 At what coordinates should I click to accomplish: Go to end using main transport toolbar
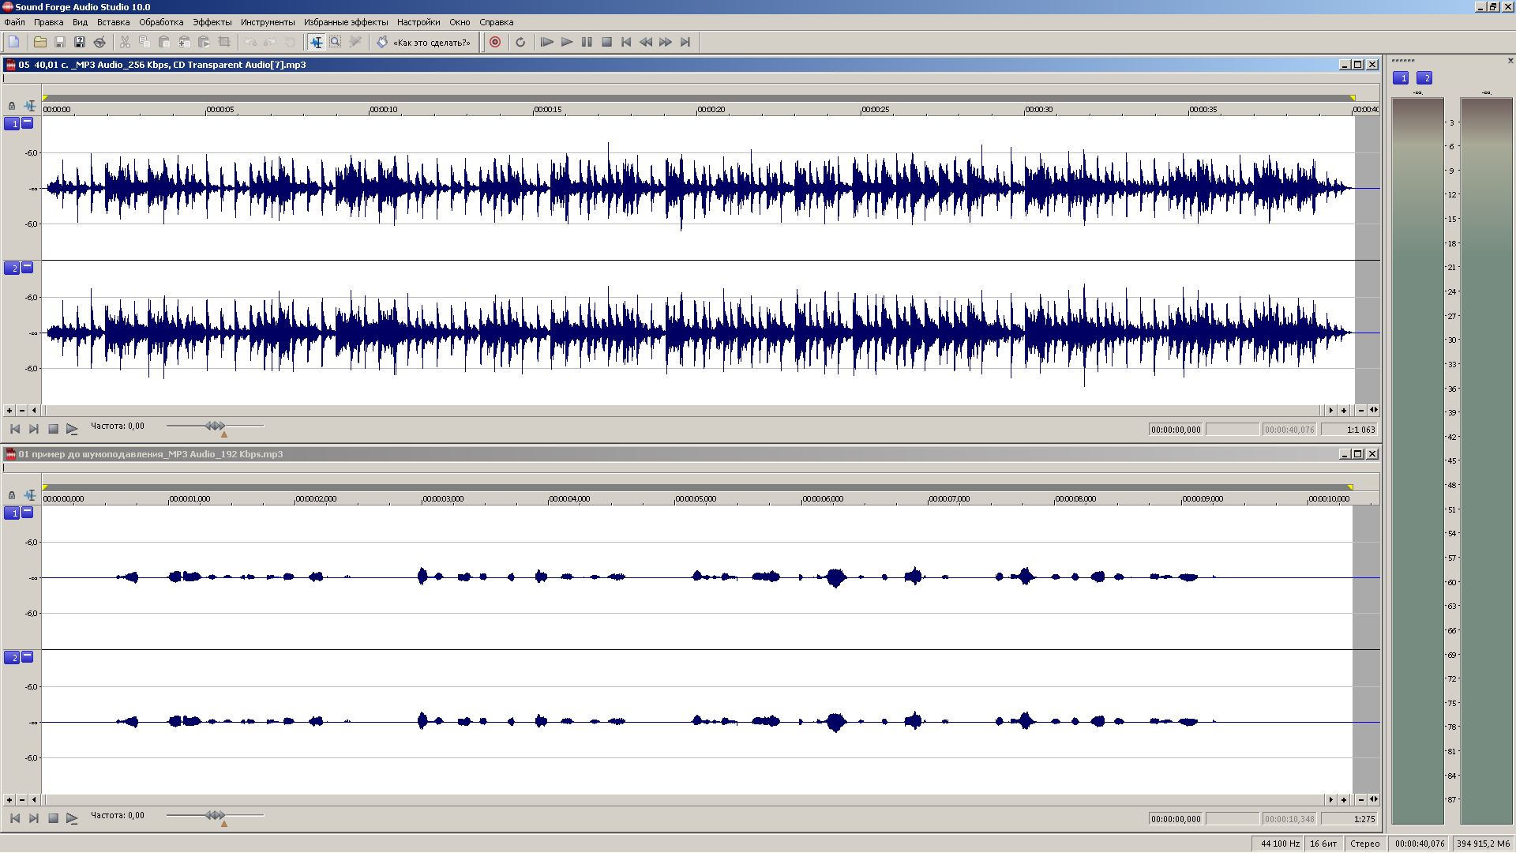685,42
